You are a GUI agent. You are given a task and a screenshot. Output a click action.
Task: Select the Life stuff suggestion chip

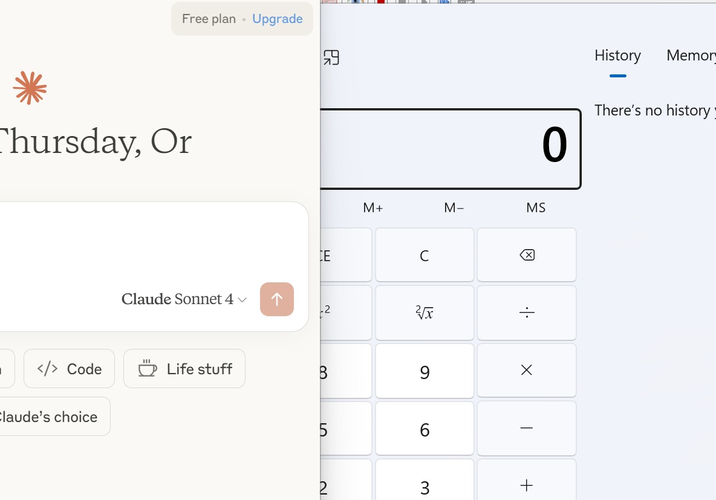(x=184, y=369)
